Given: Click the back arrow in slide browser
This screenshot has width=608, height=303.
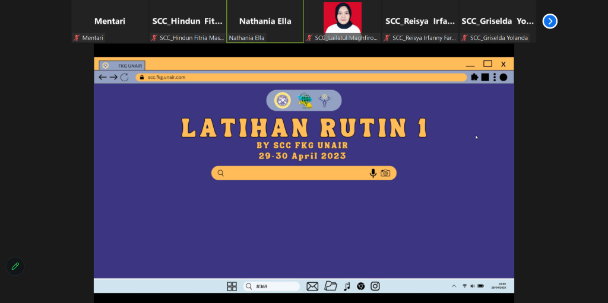Looking at the screenshot, I should pos(102,77).
